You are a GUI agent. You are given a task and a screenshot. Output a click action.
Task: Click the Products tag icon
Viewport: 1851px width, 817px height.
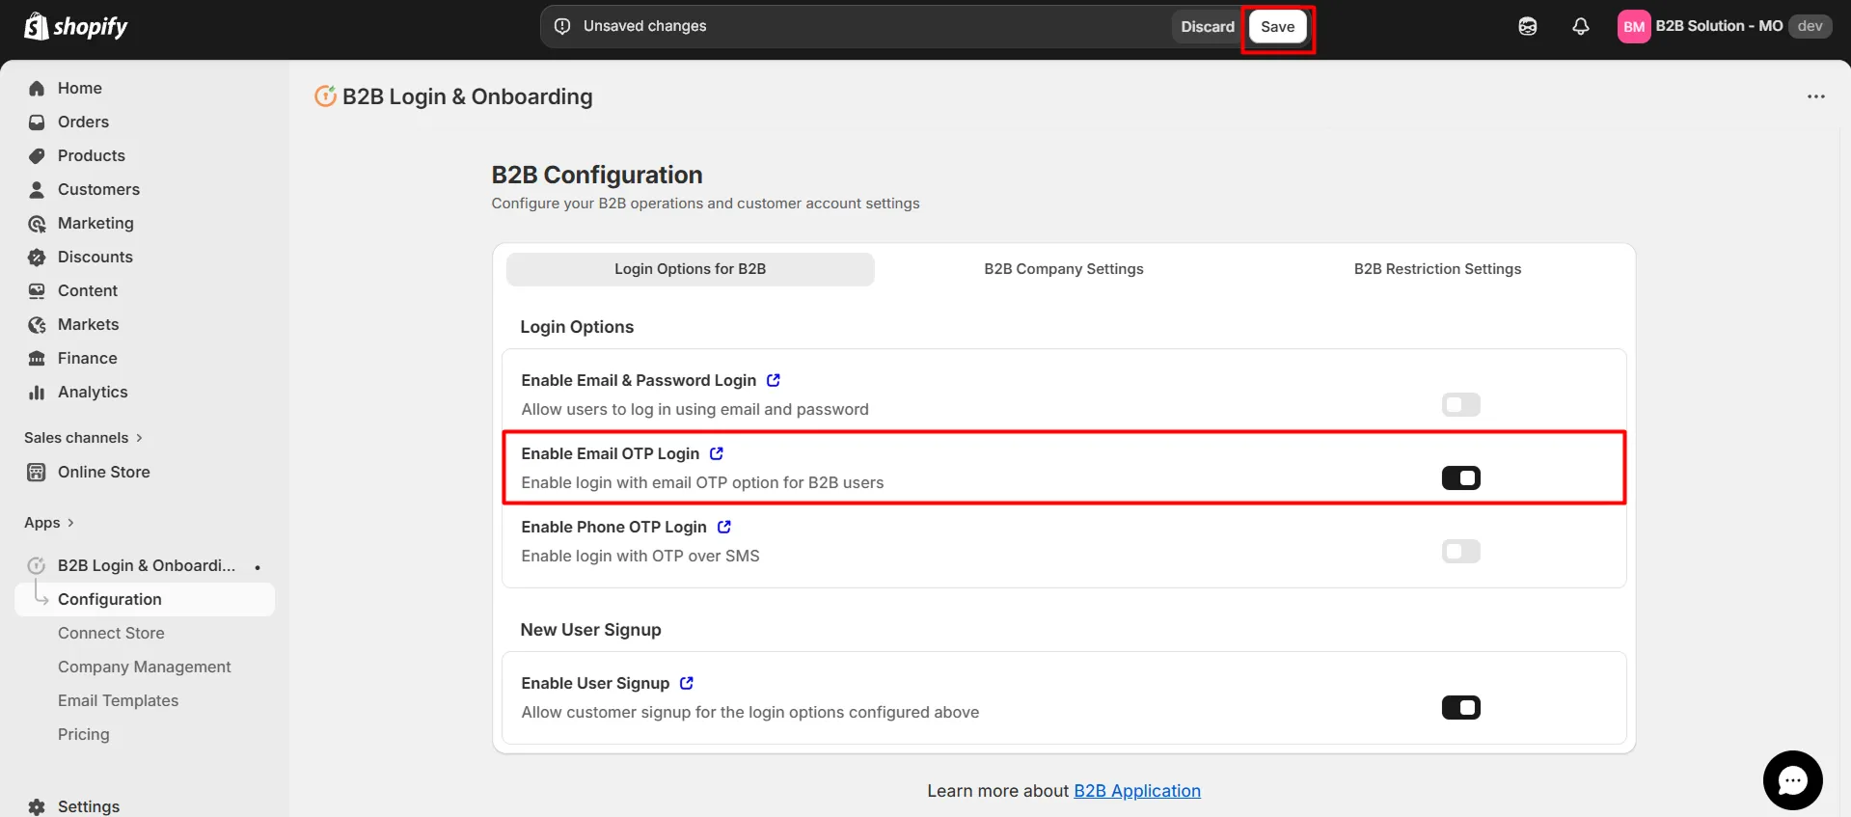coord(37,156)
